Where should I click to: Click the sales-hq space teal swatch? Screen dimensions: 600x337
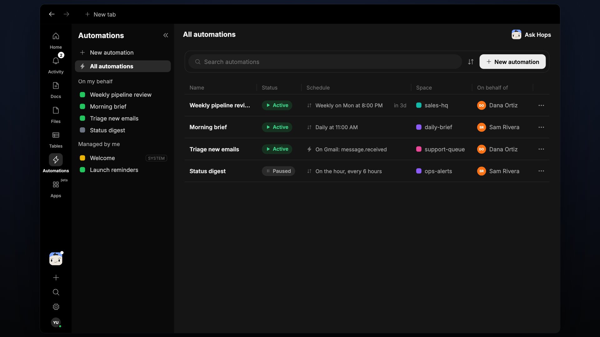tap(419, 105)
